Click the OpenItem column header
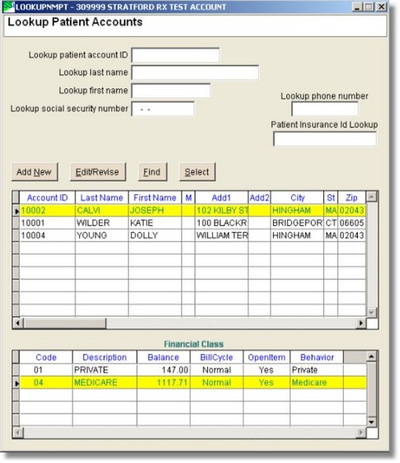400x463 pixels. 266,358
